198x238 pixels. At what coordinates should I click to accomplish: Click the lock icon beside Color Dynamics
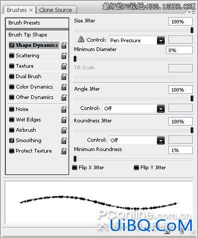click(64, 87)
